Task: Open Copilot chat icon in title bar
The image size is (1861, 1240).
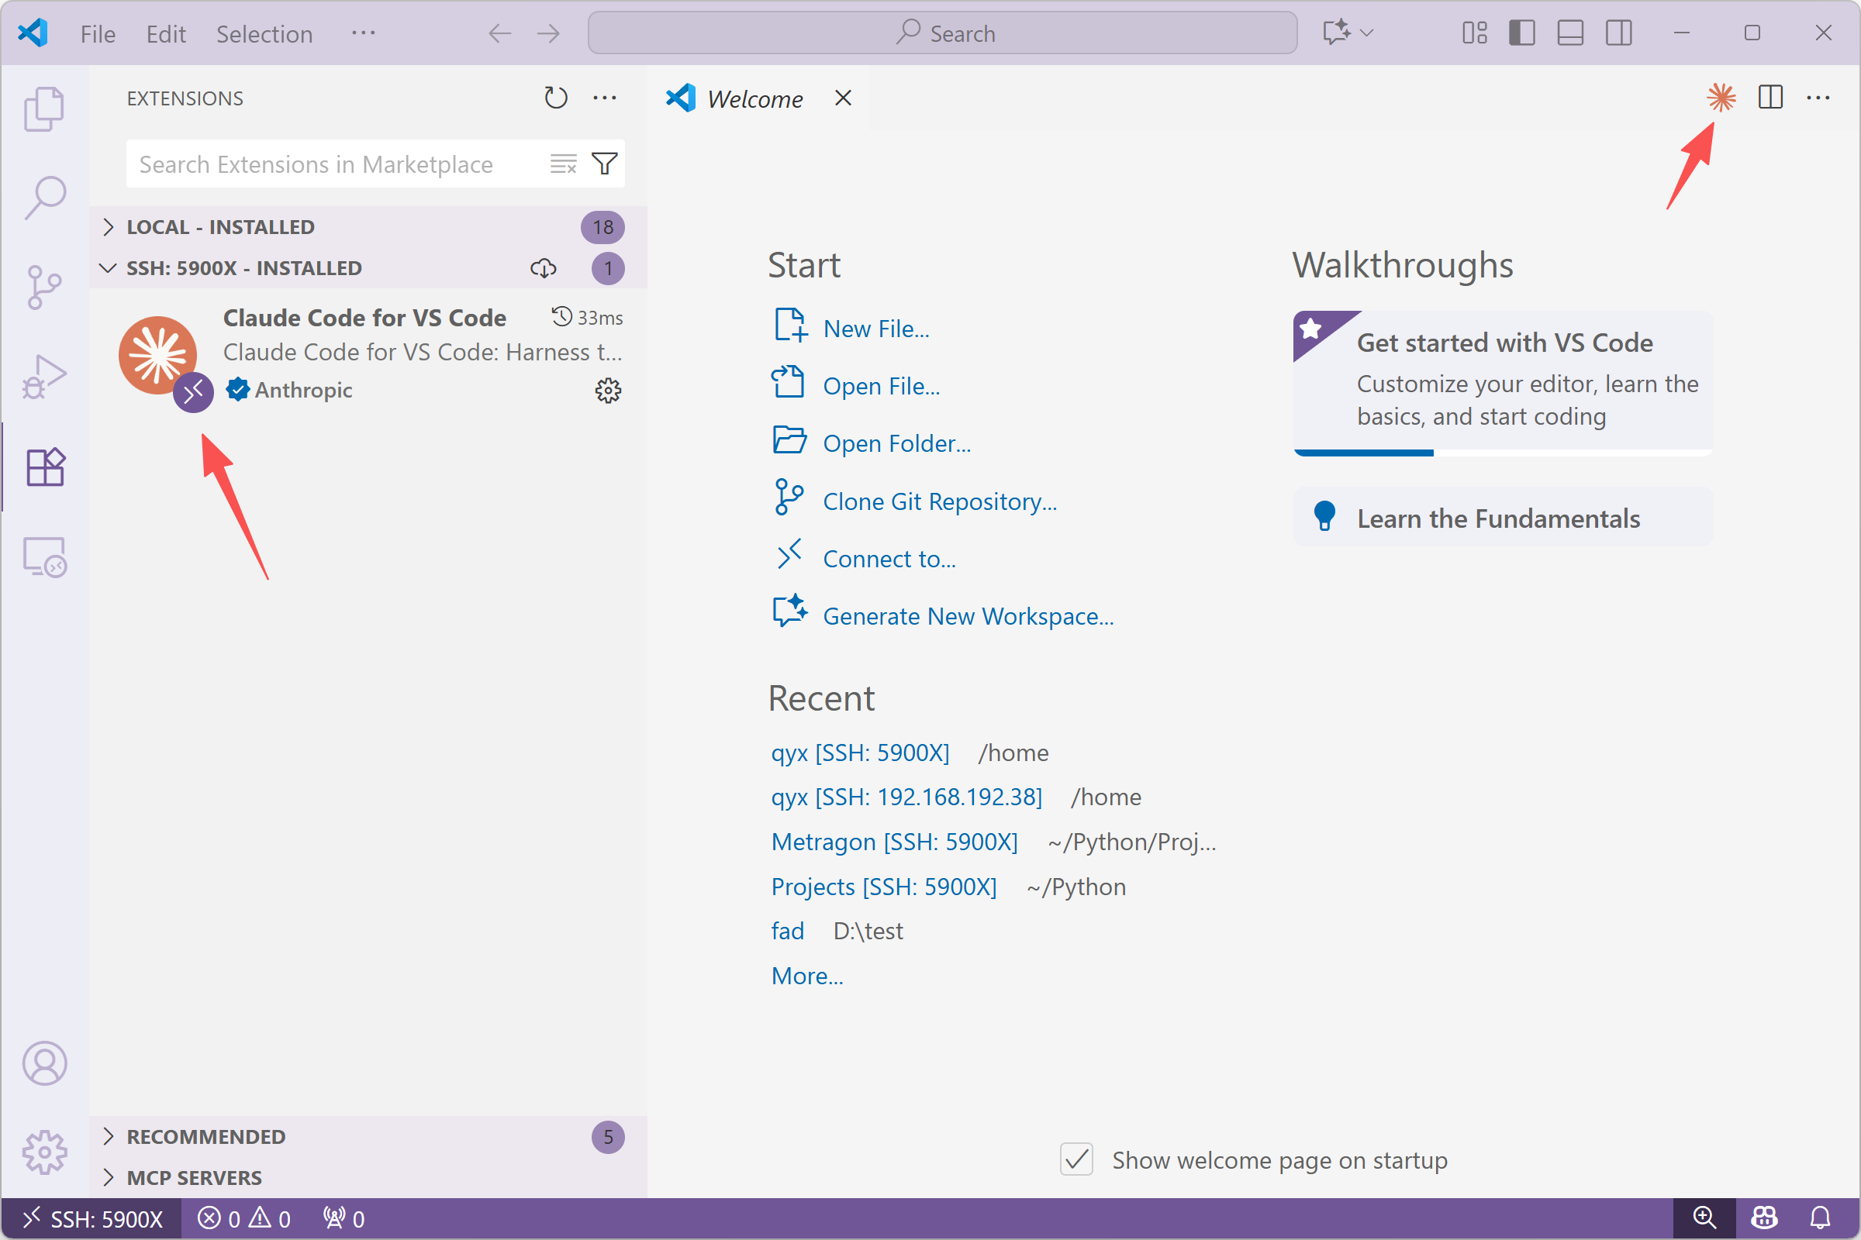Action: 1335,33
